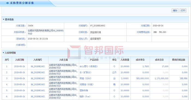Image resolution: width=191 pixels, height=100 pixels.
Task: Click the 入库主题 text in row 1
Action: click(x=63, y=66)
